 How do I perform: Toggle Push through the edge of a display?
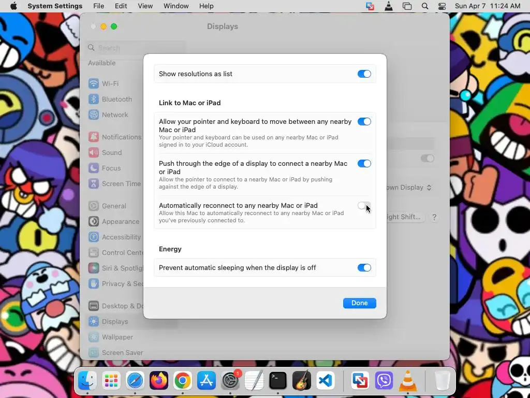[x=364, y=163]
